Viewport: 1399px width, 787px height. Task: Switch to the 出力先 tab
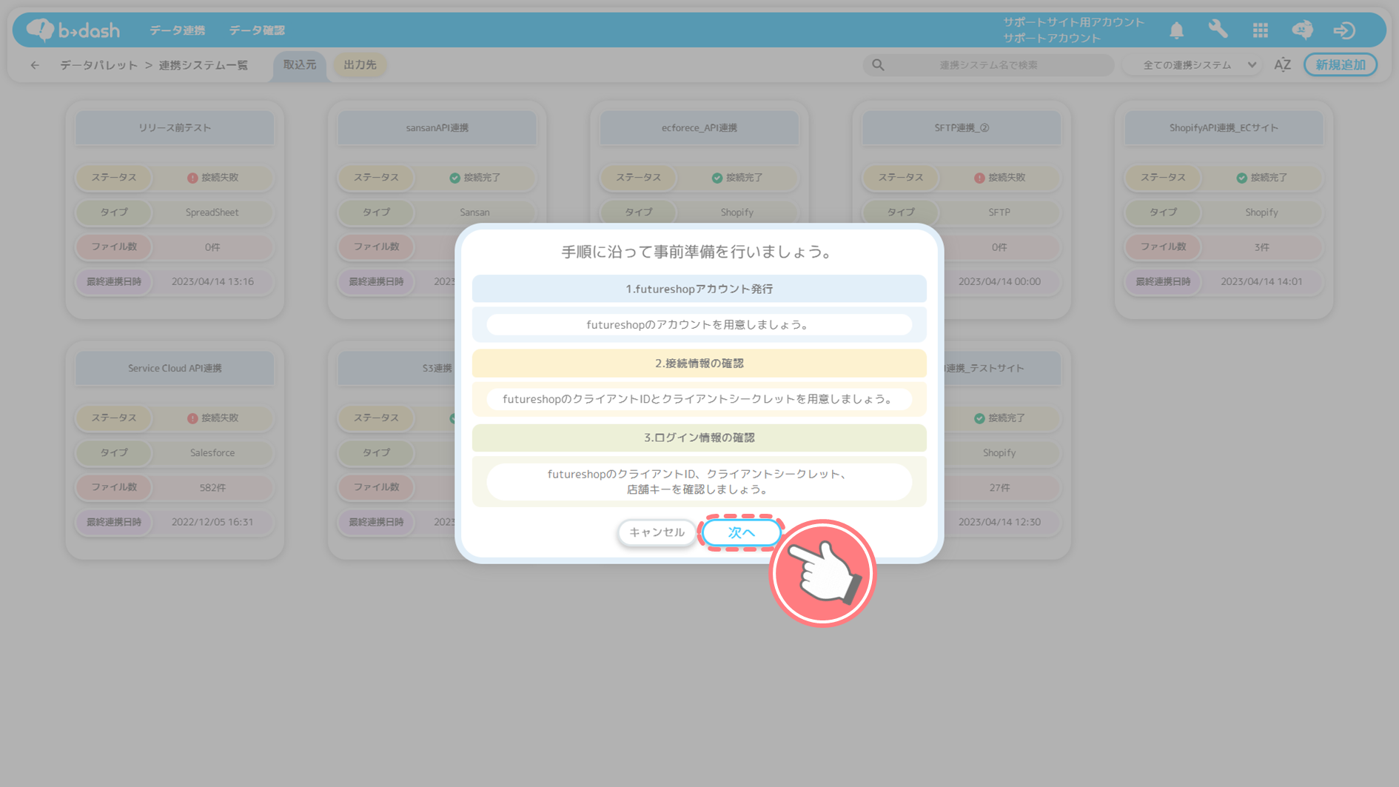point(360,65)
